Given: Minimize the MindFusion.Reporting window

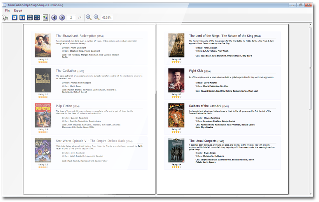Looking at the screenshot, I should pyautogui.click(x=292, y=5).
